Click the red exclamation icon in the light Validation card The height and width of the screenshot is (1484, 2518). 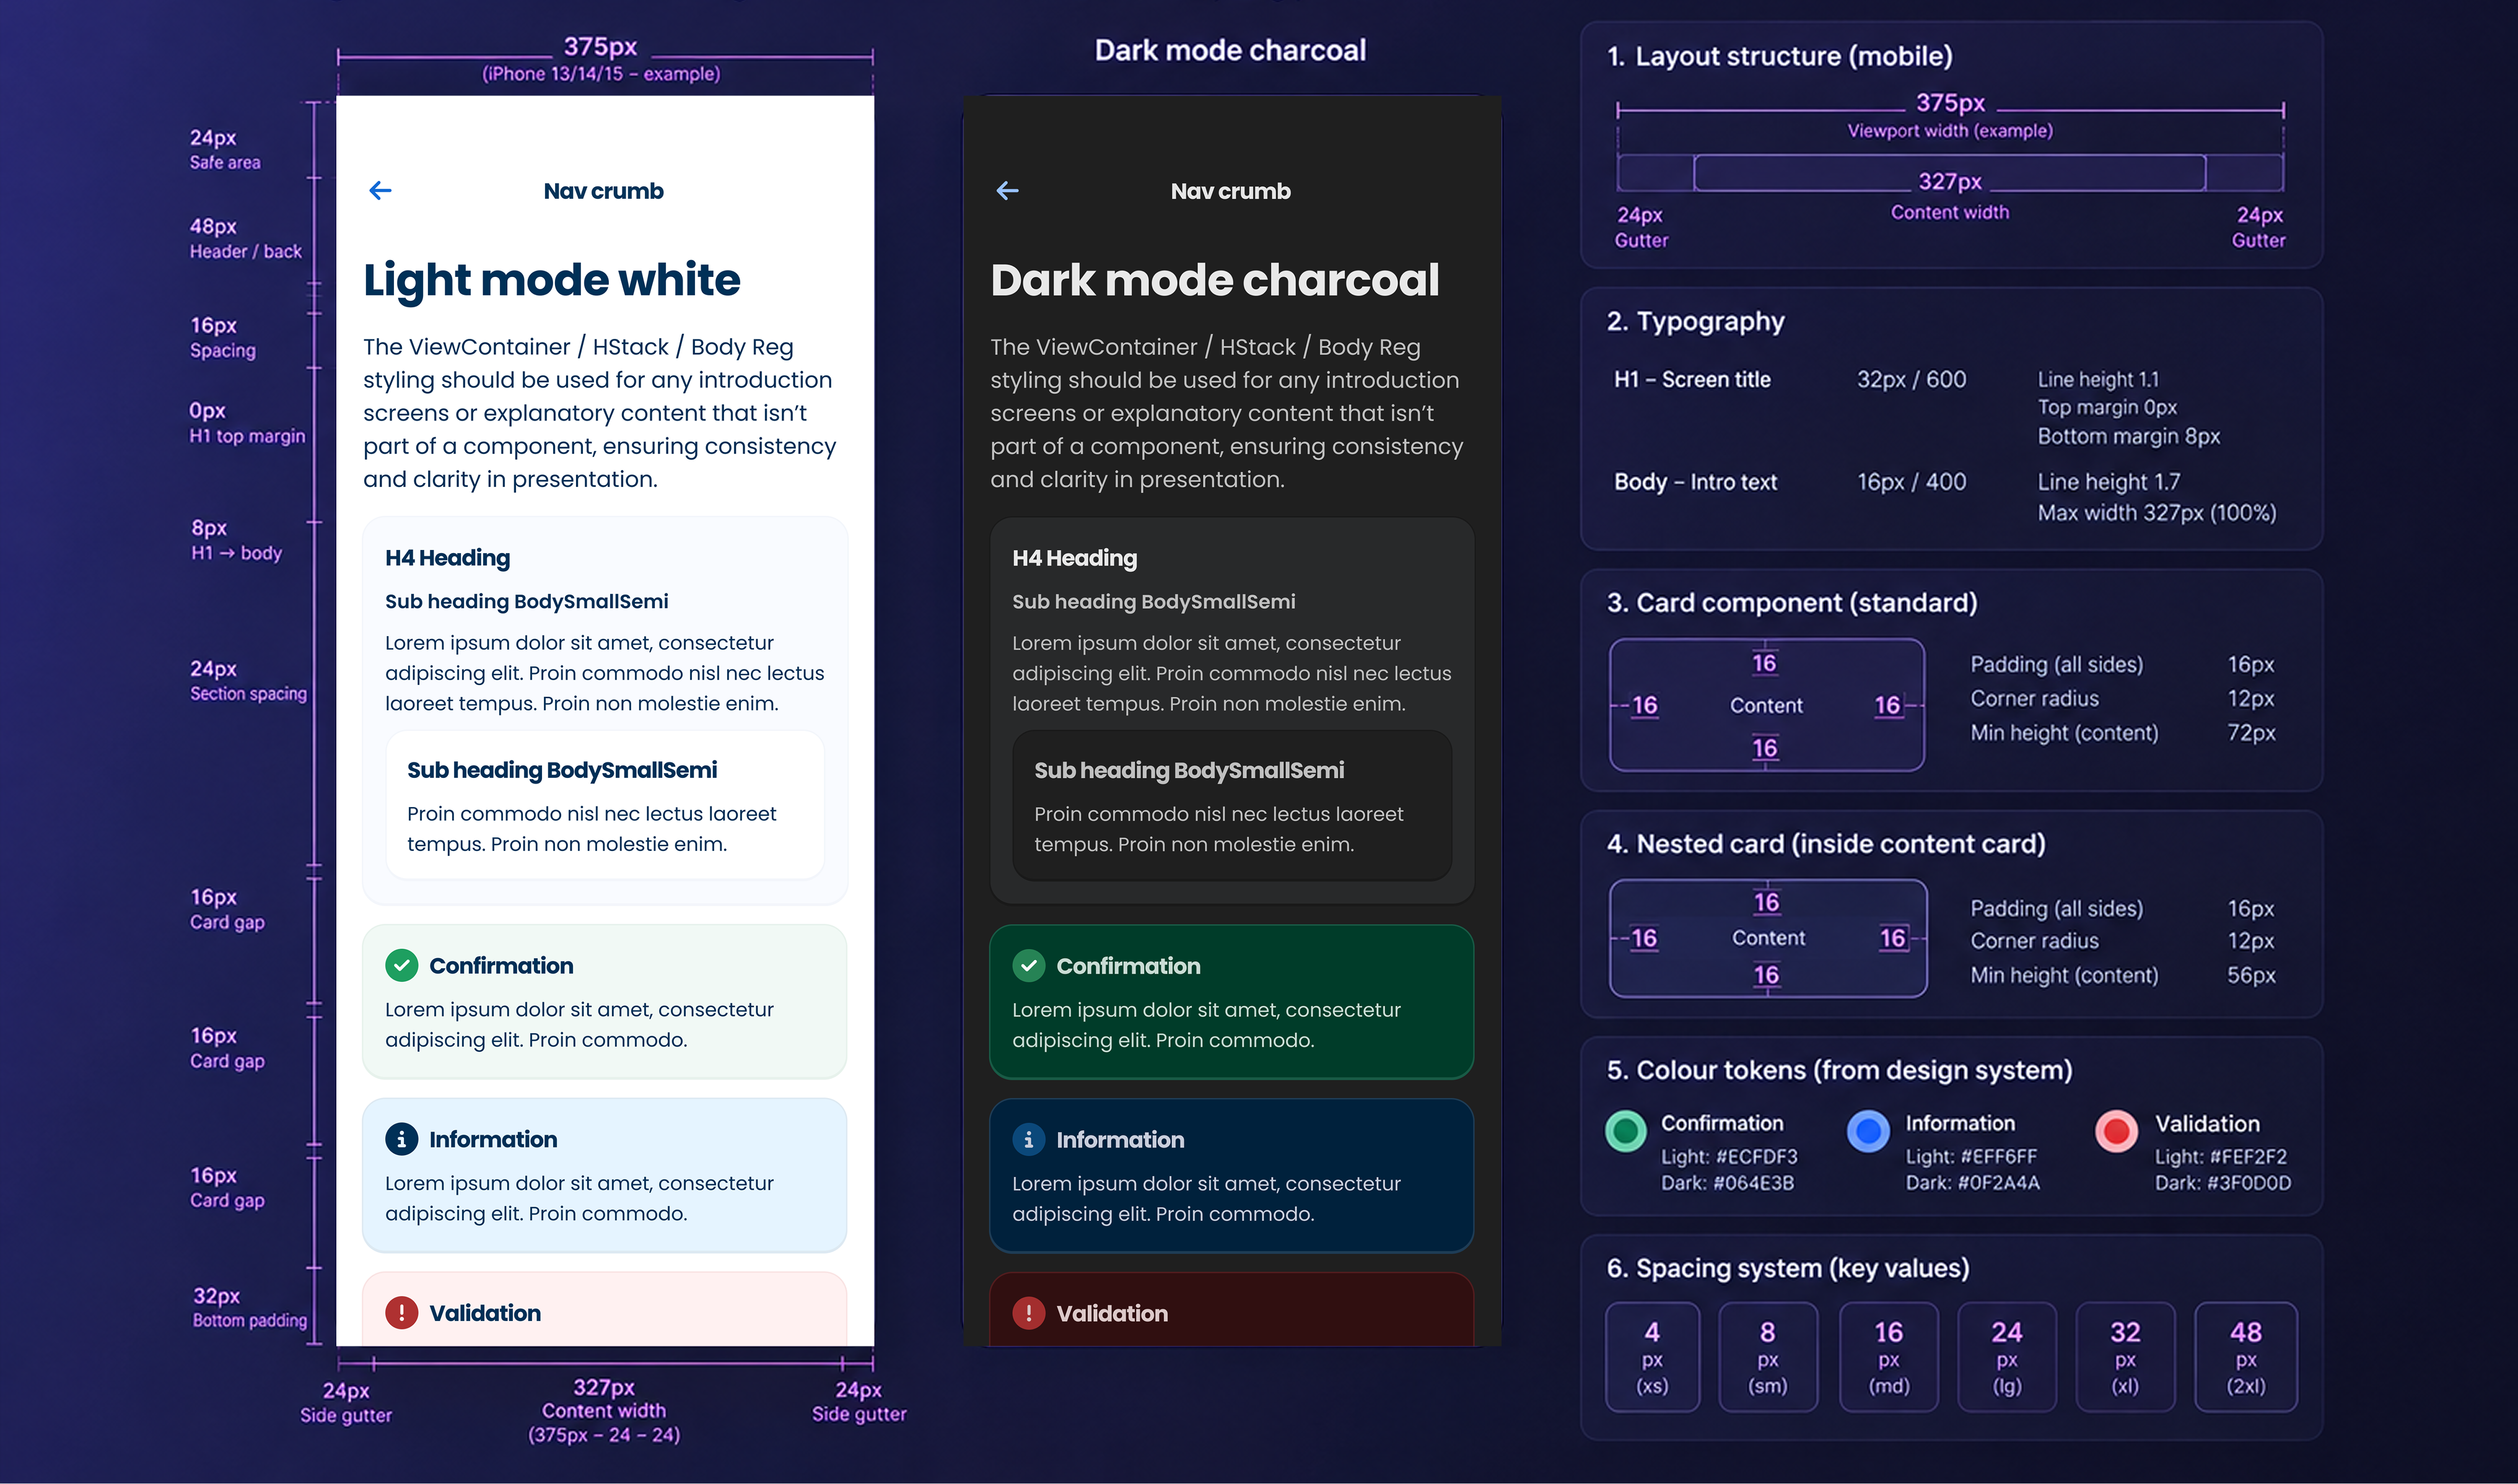pos(401,1312)
